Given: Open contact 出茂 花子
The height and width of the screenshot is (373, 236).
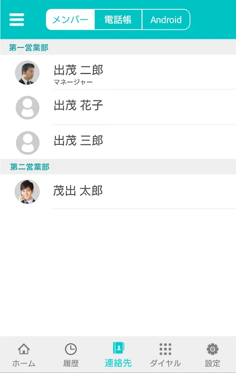Looking at the screenshot, I should coord(118,107).
